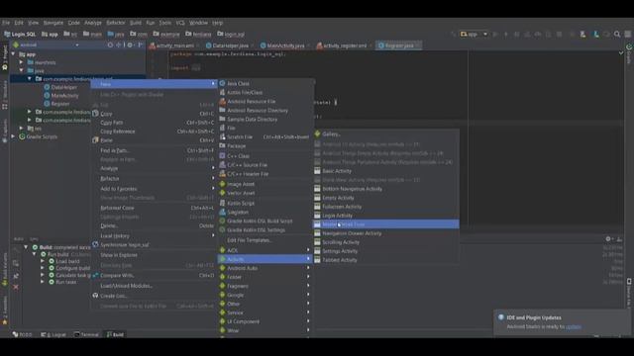Viewport: 634px width, 356px height.
Task: Switch to activity_register.xml editor tab
Action: [x=344, y=45]
